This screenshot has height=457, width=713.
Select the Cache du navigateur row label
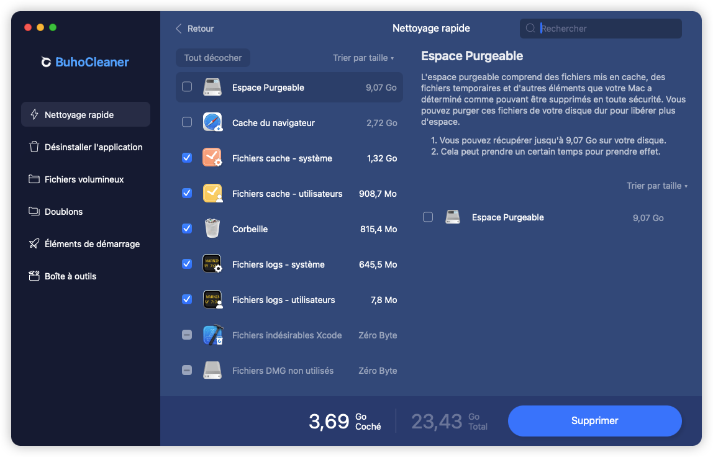273,123
